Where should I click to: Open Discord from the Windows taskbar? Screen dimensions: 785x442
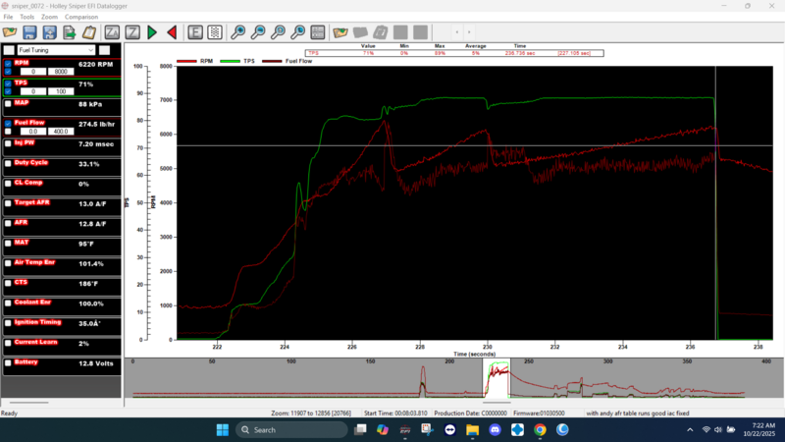point(494,430)
